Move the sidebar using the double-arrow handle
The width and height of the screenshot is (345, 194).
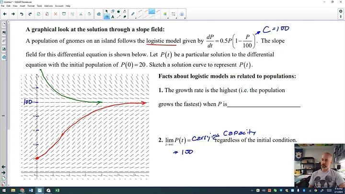coord(3,116)
